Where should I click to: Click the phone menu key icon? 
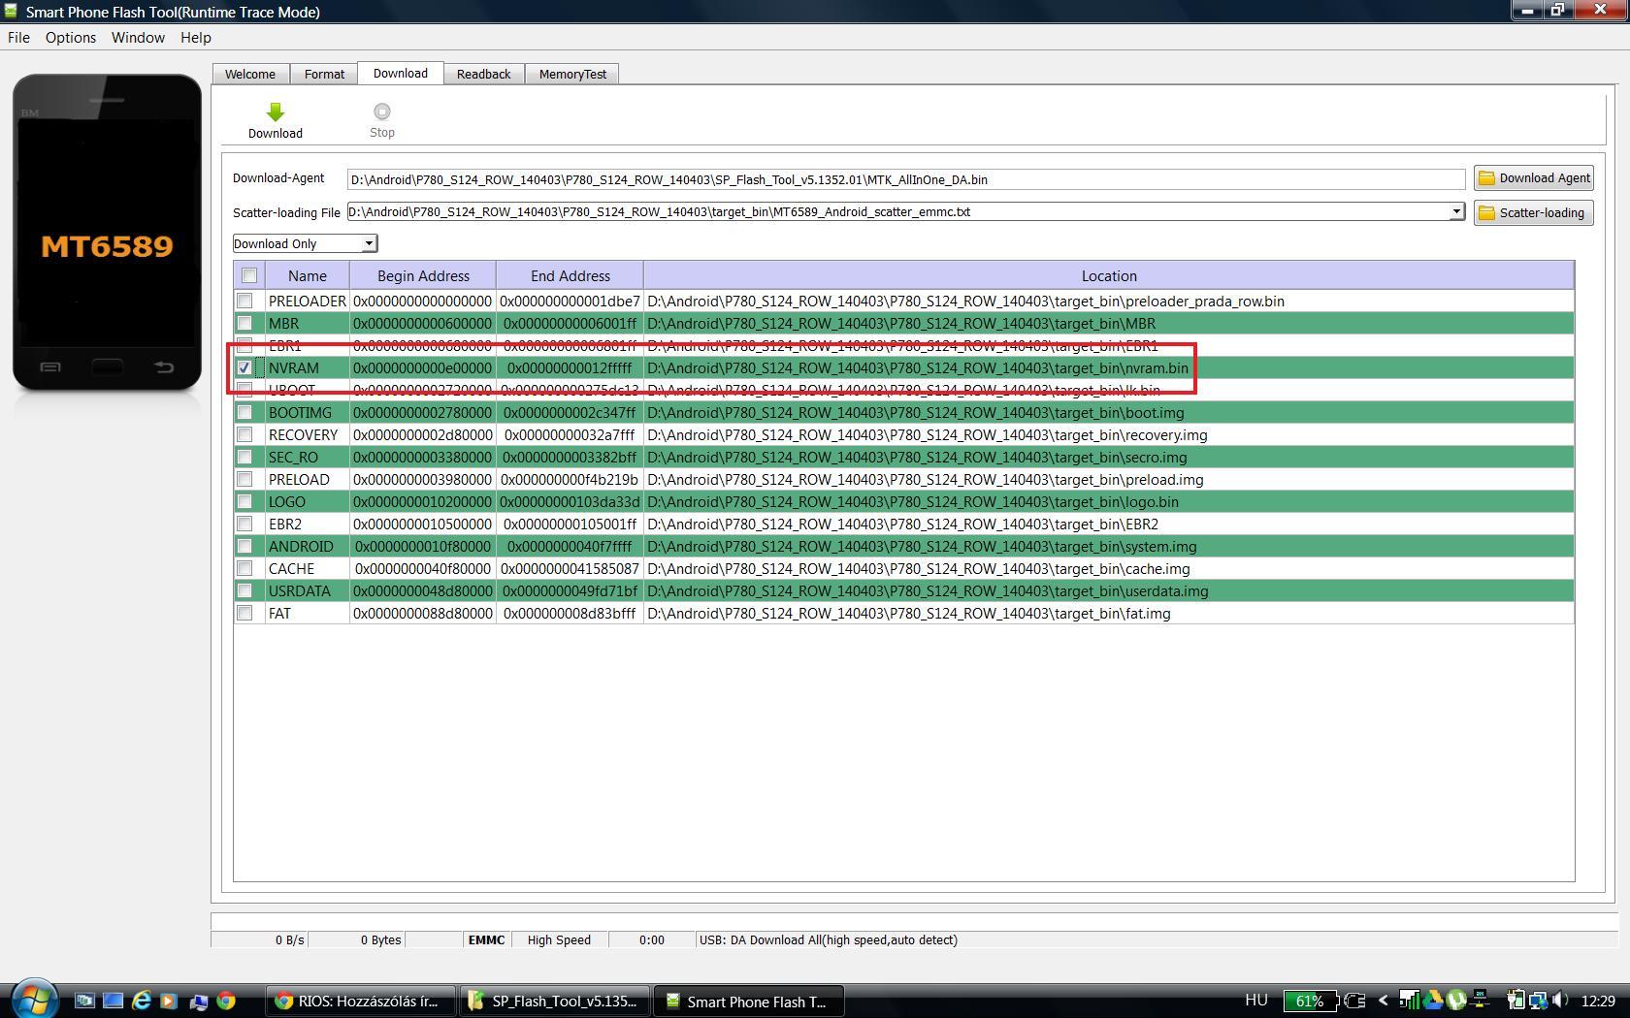50,367
